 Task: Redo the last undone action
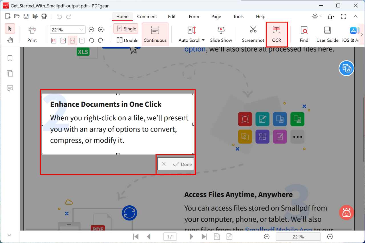(68, 16)
